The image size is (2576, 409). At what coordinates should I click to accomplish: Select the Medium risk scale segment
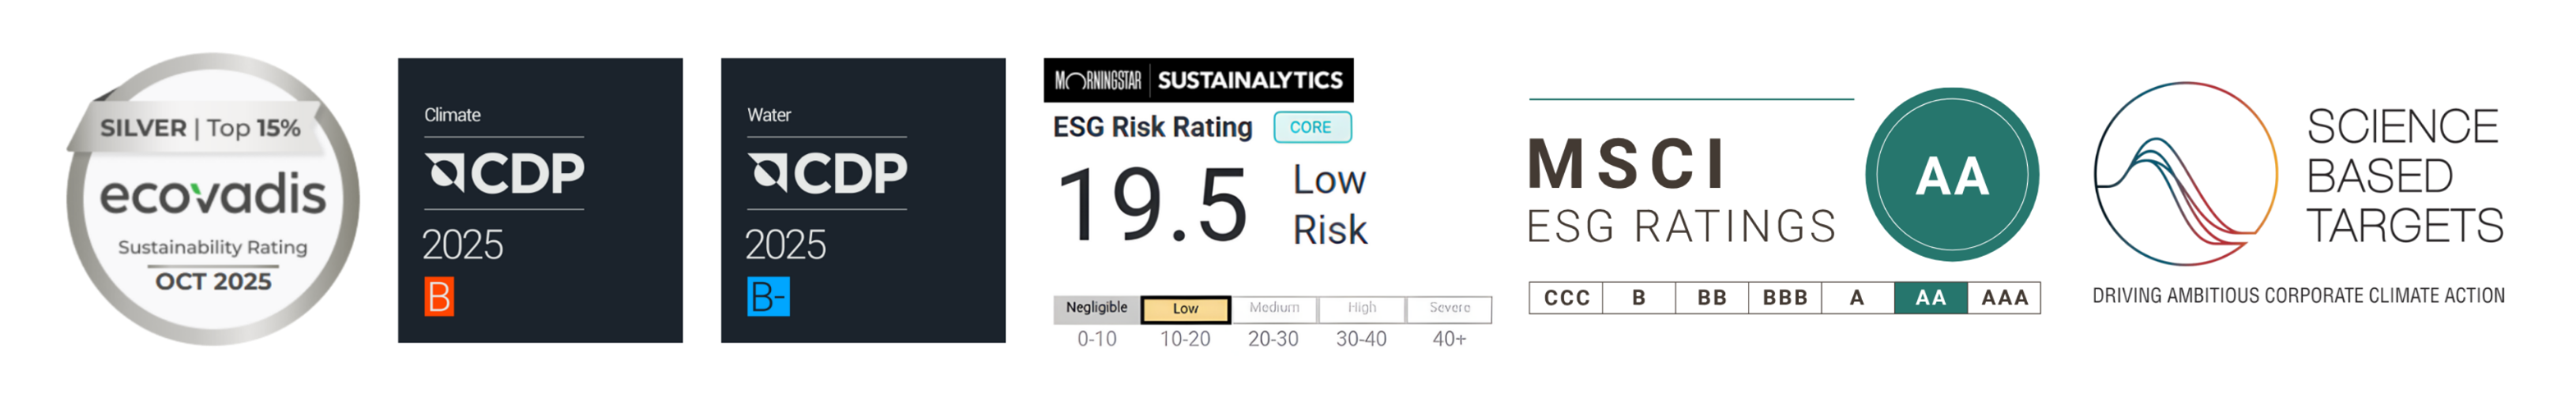click(1274, 309)
